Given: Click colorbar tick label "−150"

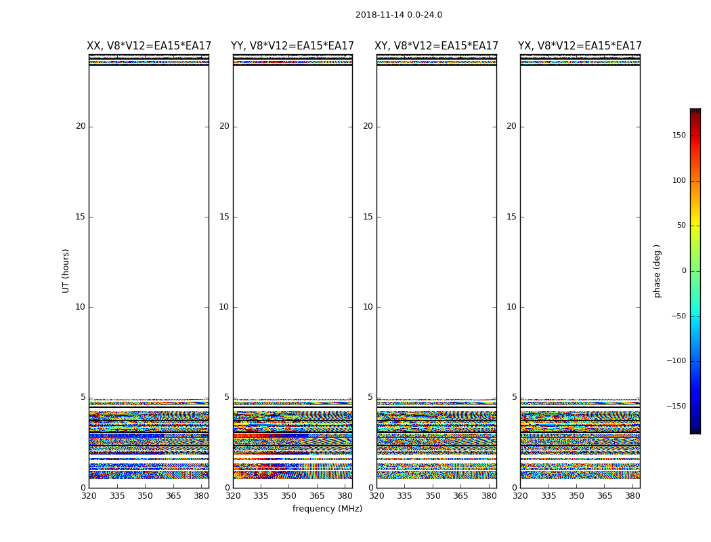Looking at the screenshot, I should click(x=676, y=406).
